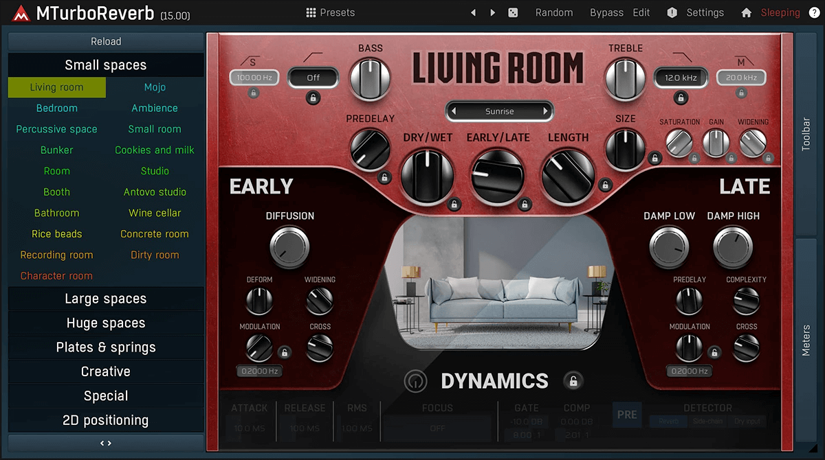Click the previous preset arrow icon
The image size is (825, 460).
pyautogui.click(x=473, y=12)
